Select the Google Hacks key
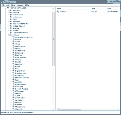The width and height of the screenshot is (121, 115). tap(20, 84)
